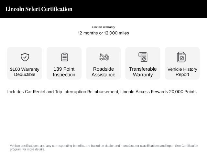The image size is (207, 155).
Task: Select the Transferable Warranty card
Action: coord(143,63)
